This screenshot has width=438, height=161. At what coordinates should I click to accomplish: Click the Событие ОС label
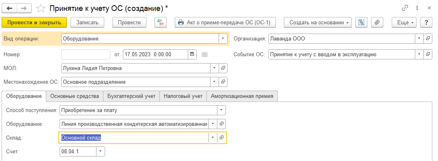pos(249,55)
